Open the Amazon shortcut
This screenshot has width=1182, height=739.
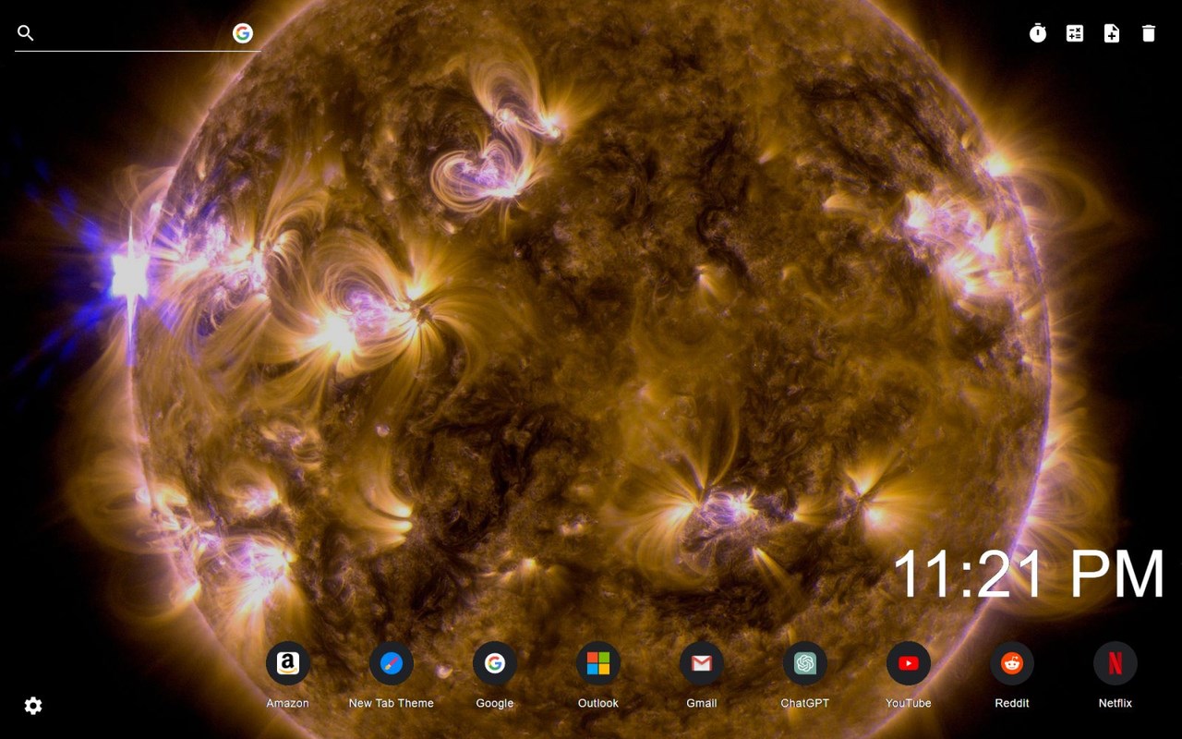(288, 663)
